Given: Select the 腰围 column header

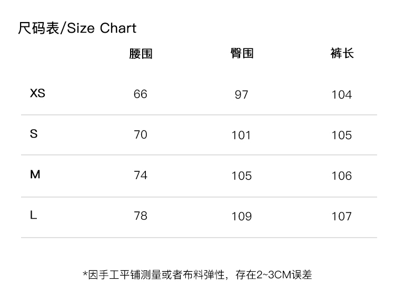Looking at the screenshot, I should (141, 54).
